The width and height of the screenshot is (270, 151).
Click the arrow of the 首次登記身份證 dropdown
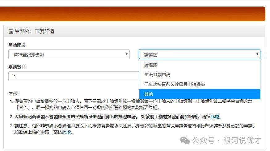point(127,54)
